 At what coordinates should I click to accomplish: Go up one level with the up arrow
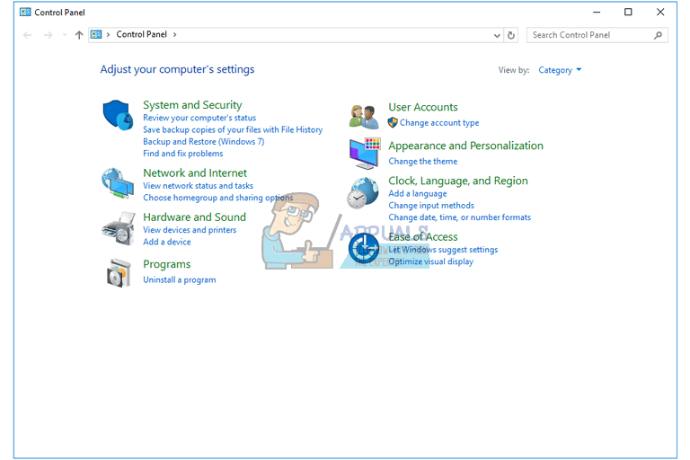click(79, 35)
